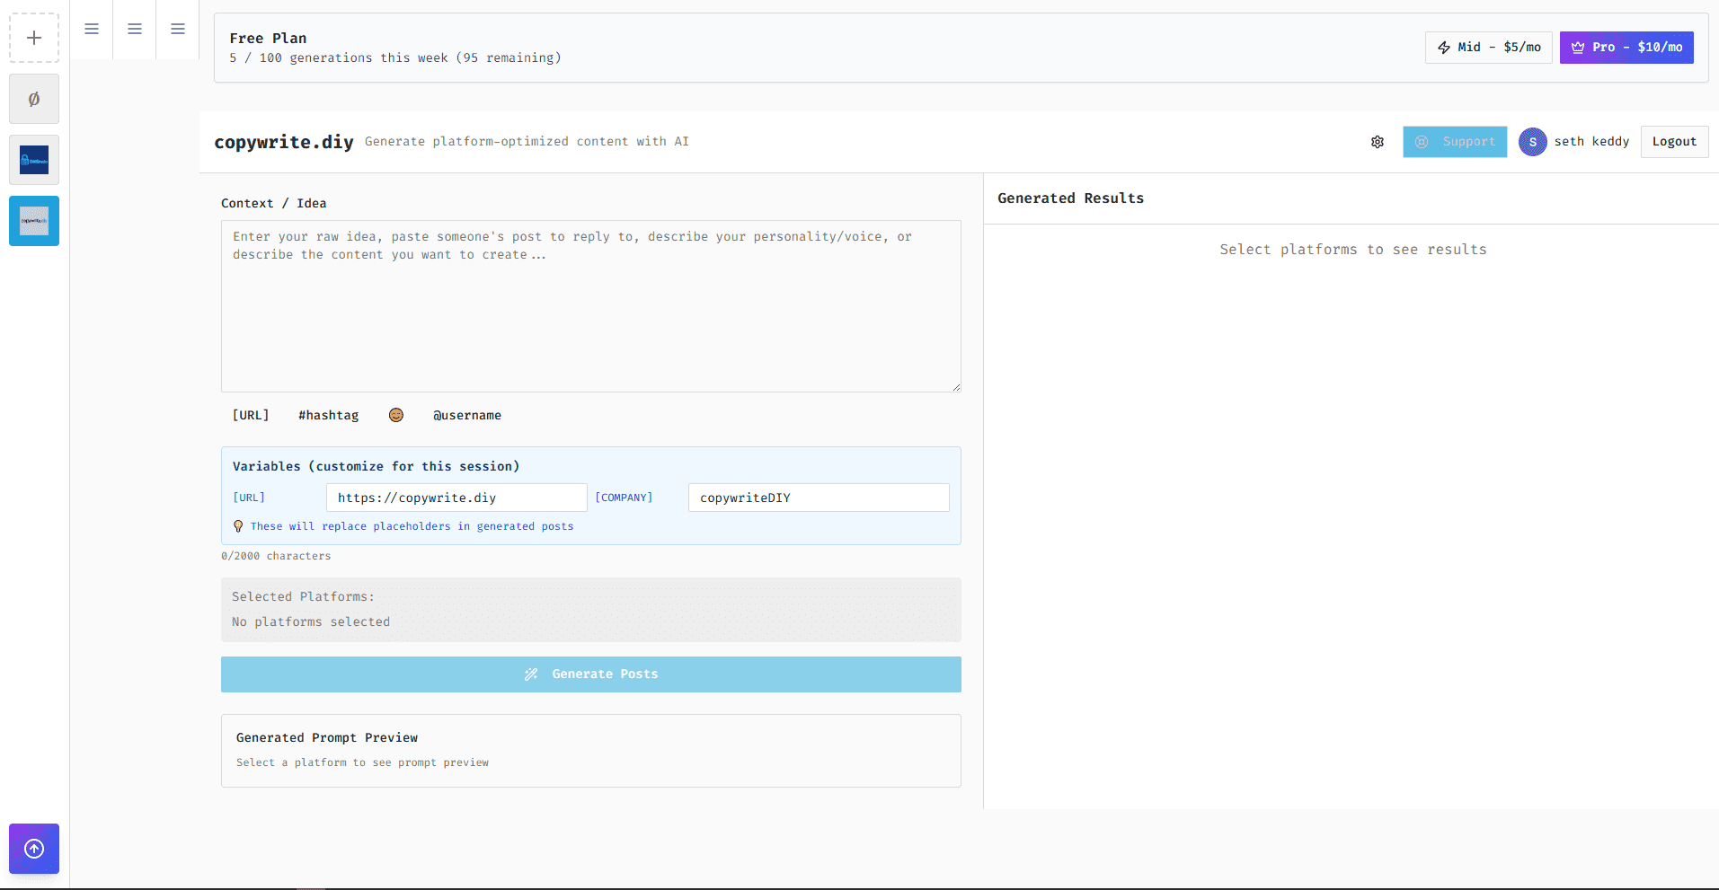The height and width of the screenshot is (890, 1719).
Task: Click the leftmost hamburger menu icon
Action: pos(92,29)
